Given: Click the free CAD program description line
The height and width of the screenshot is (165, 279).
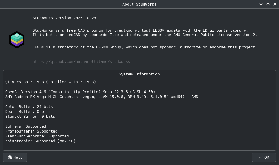Looking at the screenshot, I should [140, 30].
